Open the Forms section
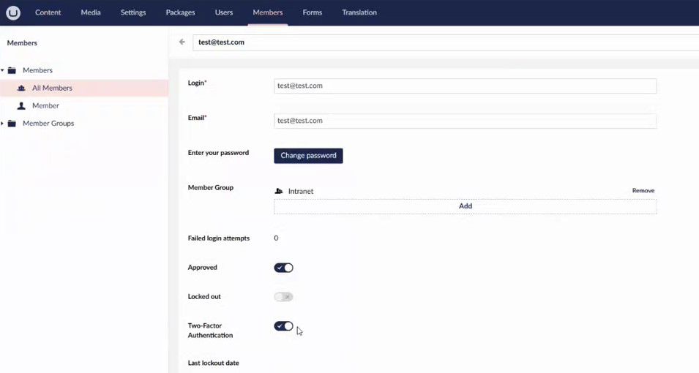Viewport: 699px width, 373px height. click(312, 12)
